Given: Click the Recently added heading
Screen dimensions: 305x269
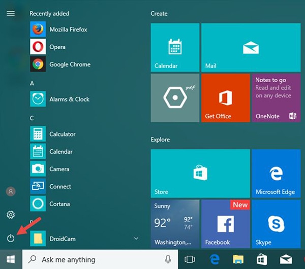Looking at the screenshot, I should (x=49, y=13).
